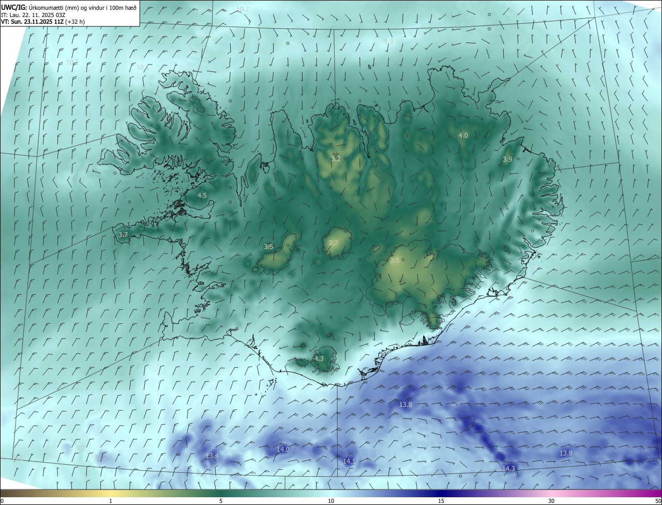Click the 14.3 value over the ocean
662x505 pixels.
pyautogui.click(x=509, y=469)
